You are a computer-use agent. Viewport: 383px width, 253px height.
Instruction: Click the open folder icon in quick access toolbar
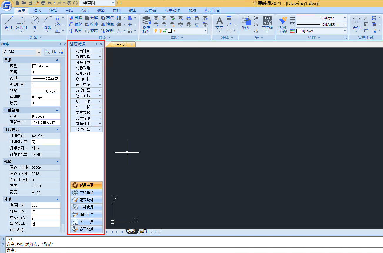click(x=24, y=3)
